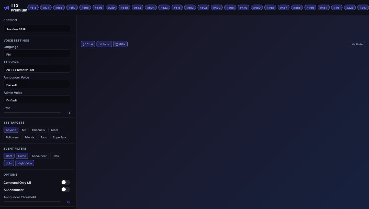Open the Admin Voice dropdown
Image resolution: width=369 pixels, height=209 pixels.
coord(37,99)
